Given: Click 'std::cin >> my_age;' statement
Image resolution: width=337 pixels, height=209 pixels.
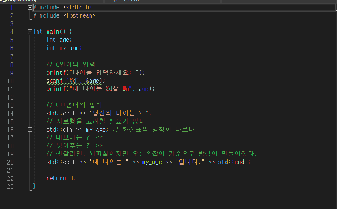Looking at the screenshot, I should pos(77,130).
